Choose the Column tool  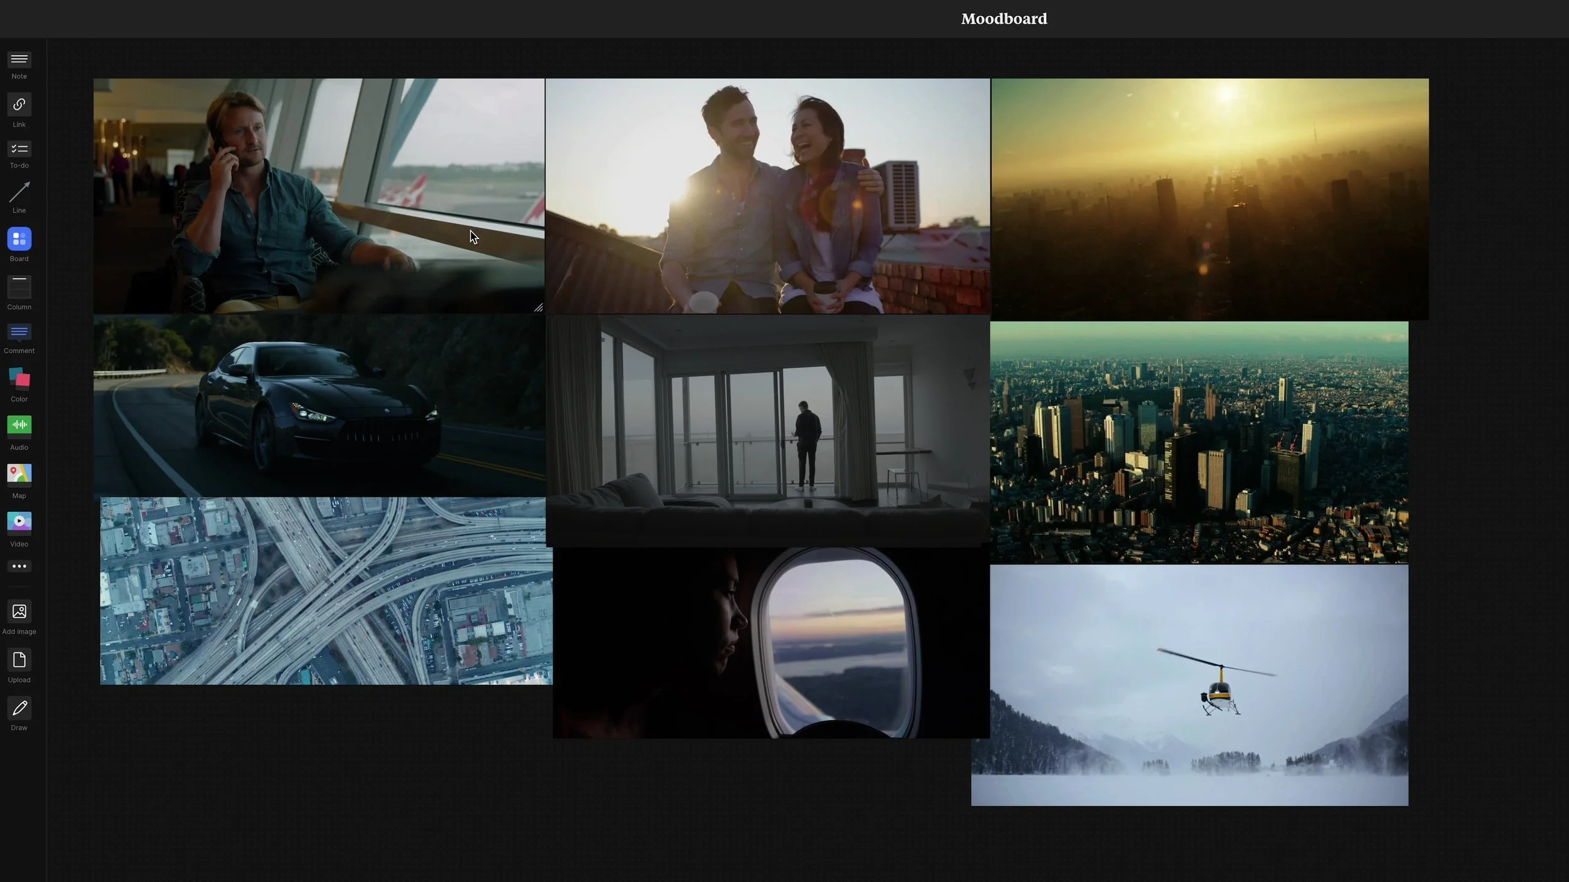coord(19,287)
